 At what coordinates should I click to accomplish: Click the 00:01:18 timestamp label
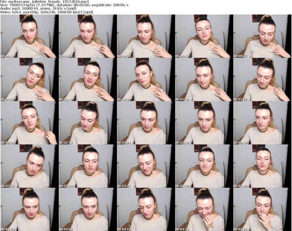pos(66,99)
